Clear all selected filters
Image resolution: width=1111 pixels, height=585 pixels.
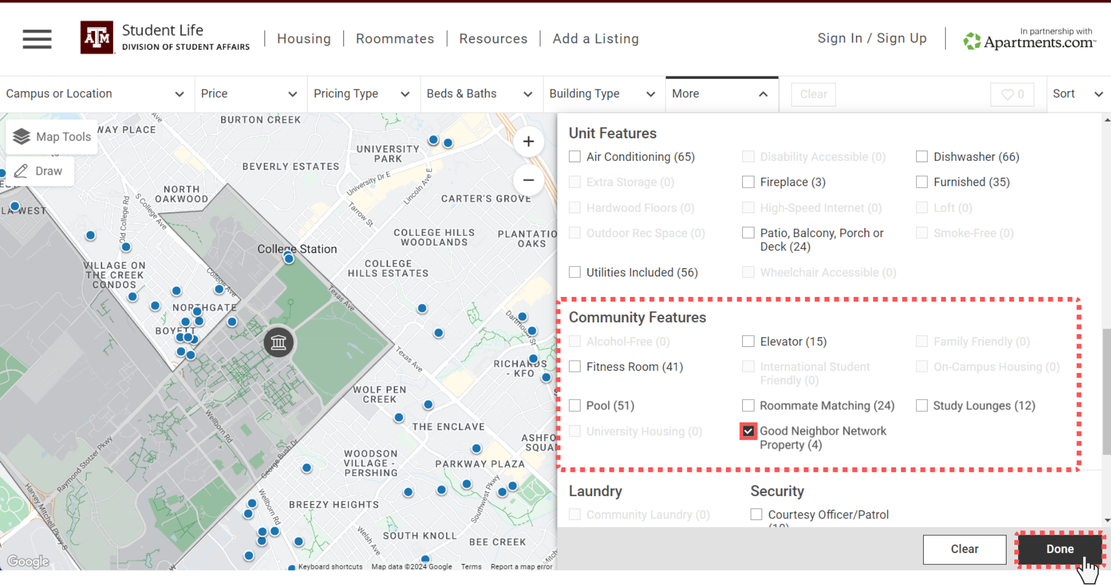(x=964, y=549)
